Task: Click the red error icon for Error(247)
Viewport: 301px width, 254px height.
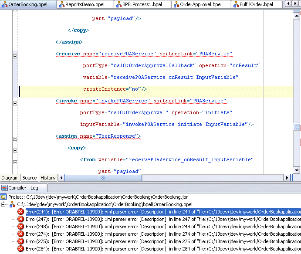Action: click(x=21, y=219)
